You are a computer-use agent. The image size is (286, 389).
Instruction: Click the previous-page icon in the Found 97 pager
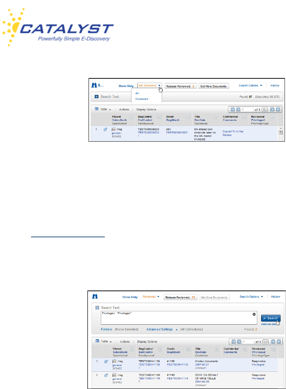(238, 109)
